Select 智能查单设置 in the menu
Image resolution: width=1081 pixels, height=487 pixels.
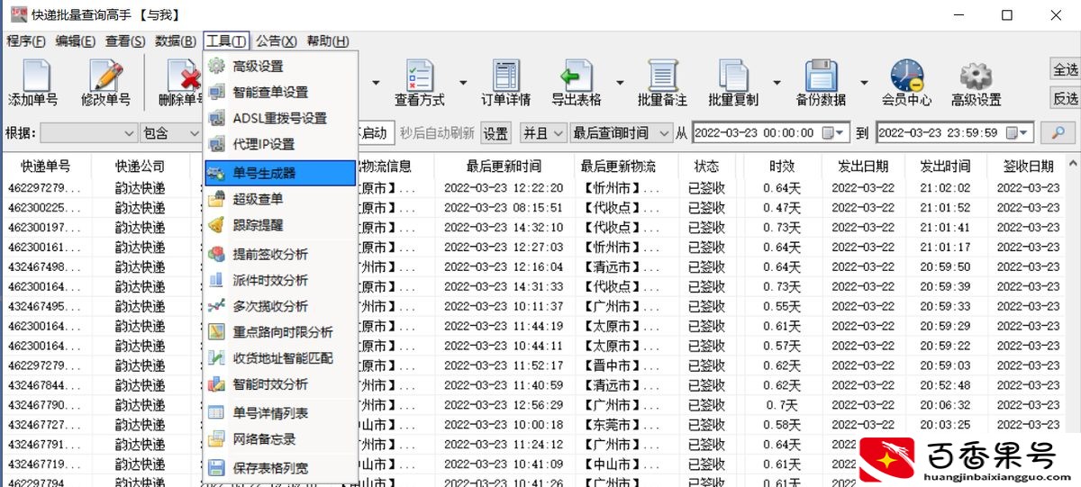[x=281, y=92]
